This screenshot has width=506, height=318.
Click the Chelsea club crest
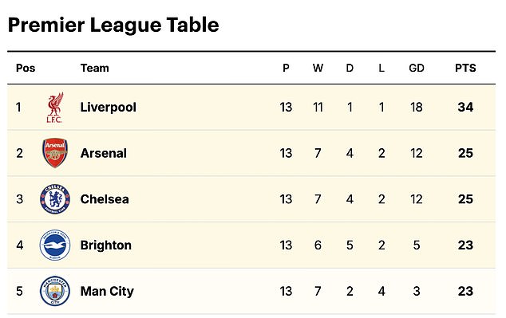click(55, 199)
